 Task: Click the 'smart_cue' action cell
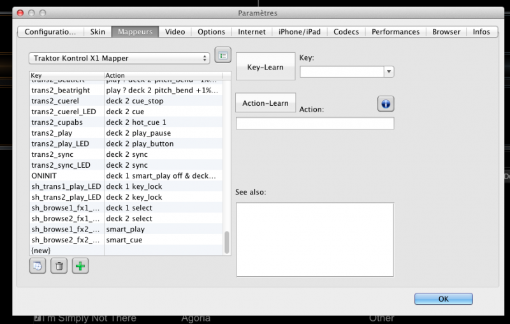pyautogui.click(x=124, y=240)
